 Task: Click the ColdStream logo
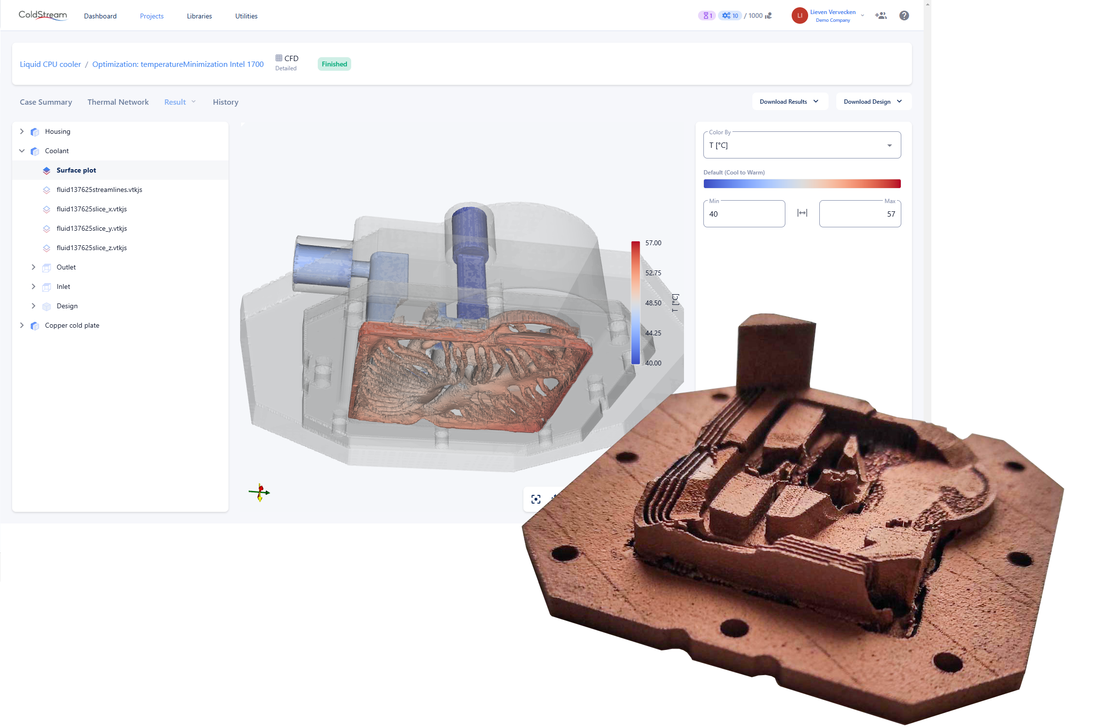click(43, 16)
